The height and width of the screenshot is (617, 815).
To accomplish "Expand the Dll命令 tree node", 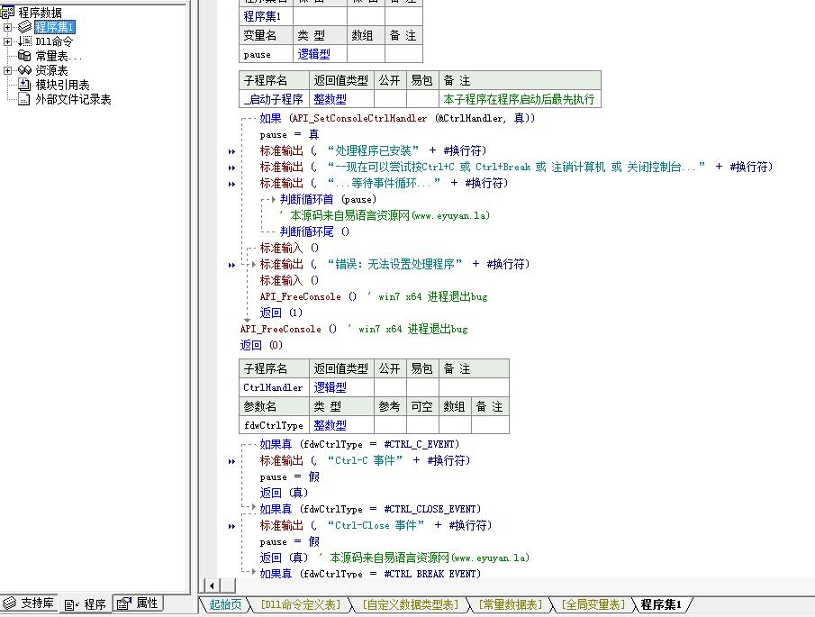I will pyautogui.click(x=8, y=41).
